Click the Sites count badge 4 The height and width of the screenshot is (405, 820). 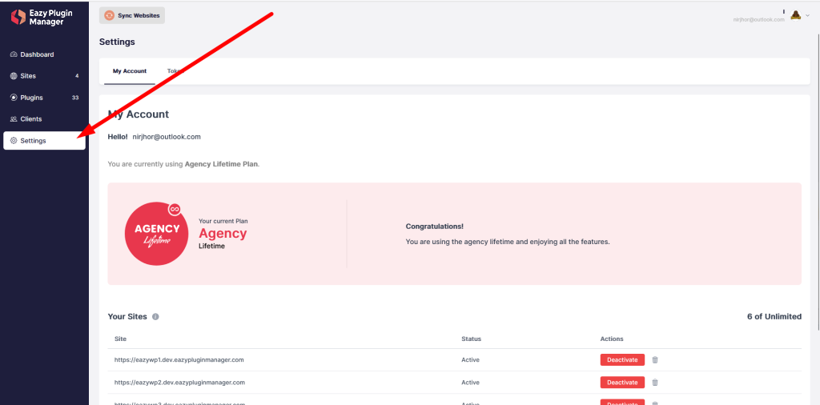(x=77, y=76)
